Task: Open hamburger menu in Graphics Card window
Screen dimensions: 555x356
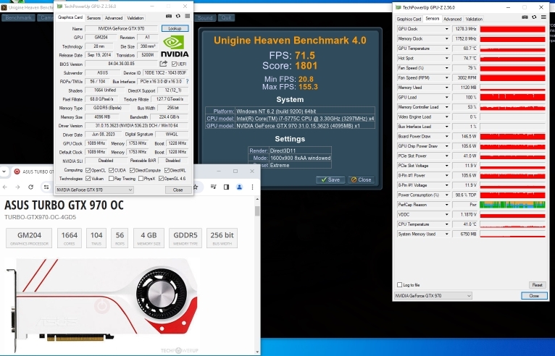Action: (187, 16)
